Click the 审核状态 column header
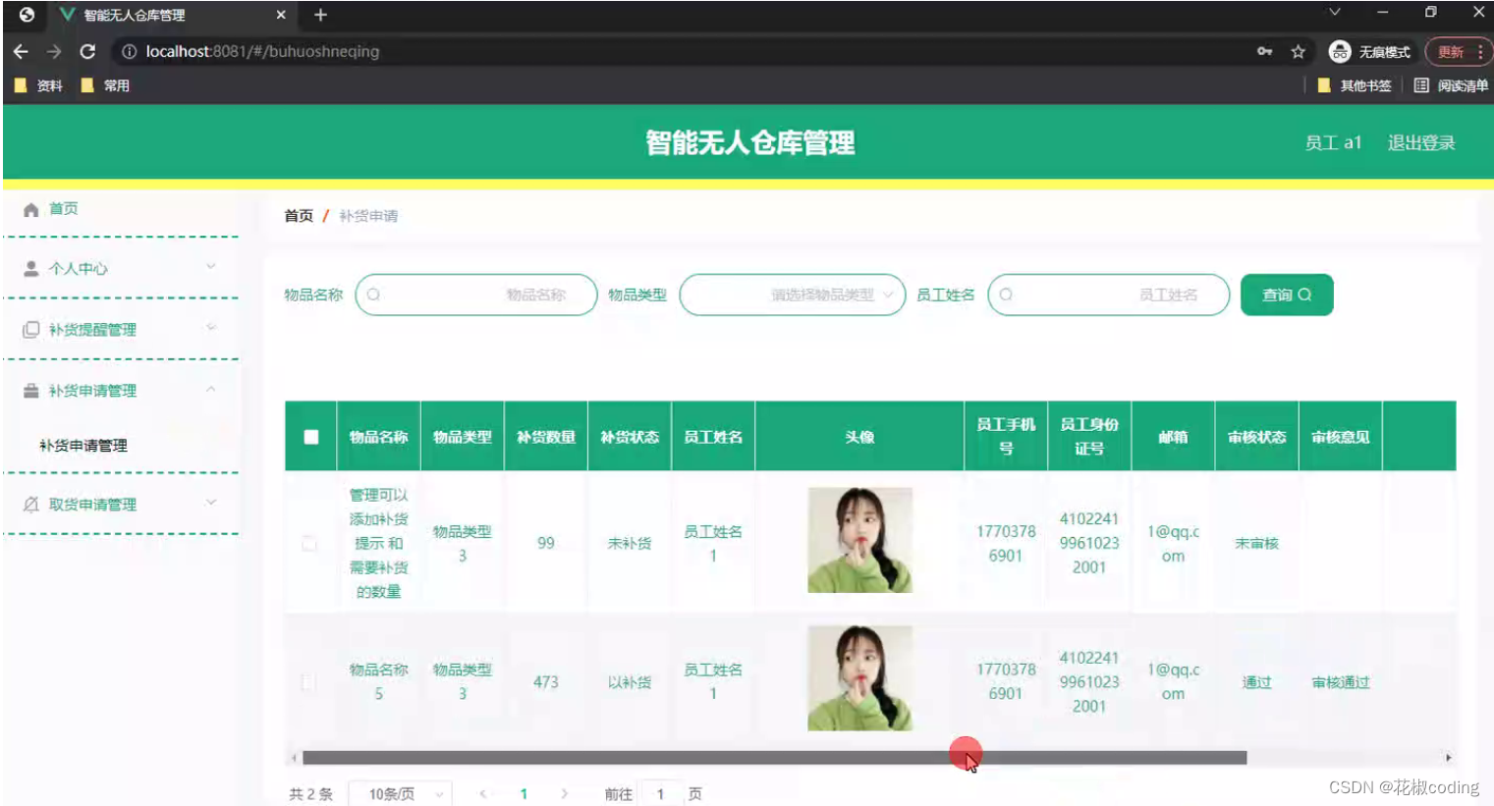Image resolution: width=1494 pixels, height=806 pixels. (x=1256, y=437)
